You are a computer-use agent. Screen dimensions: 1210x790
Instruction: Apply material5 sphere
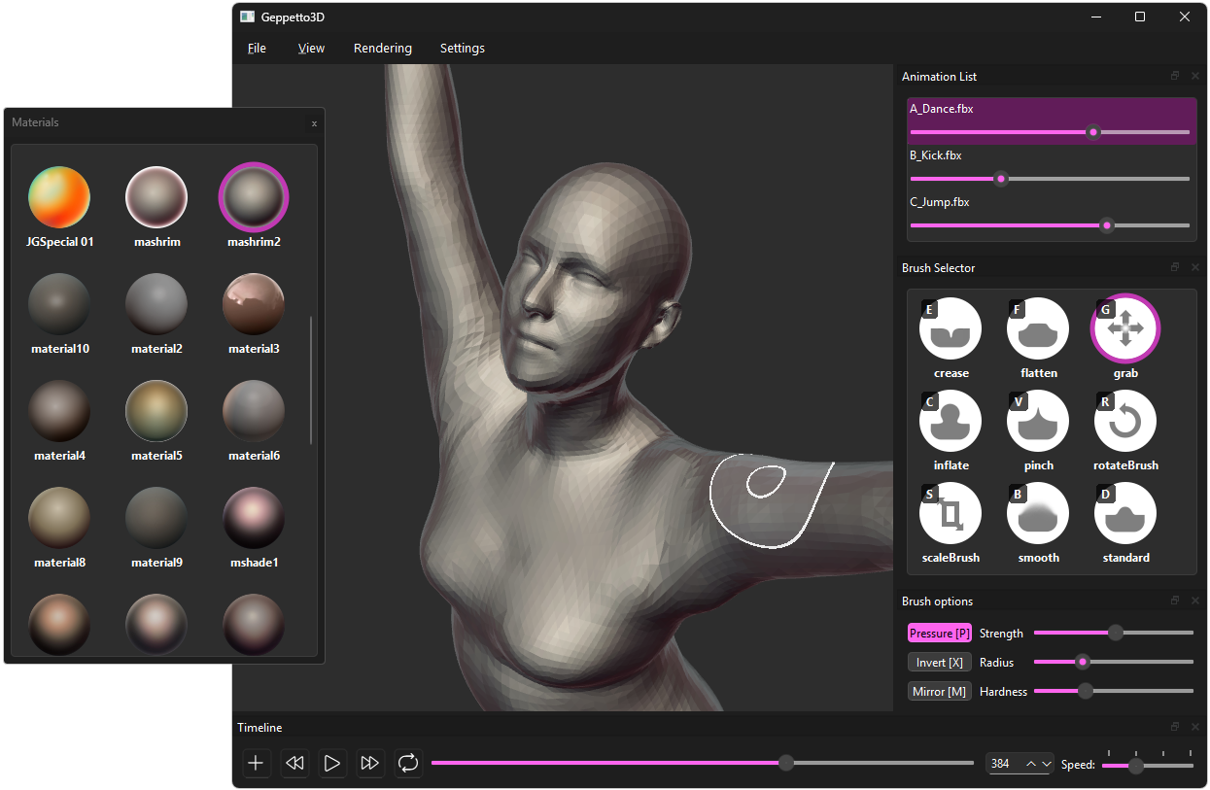pyautogui.click(x=156, y=411)
